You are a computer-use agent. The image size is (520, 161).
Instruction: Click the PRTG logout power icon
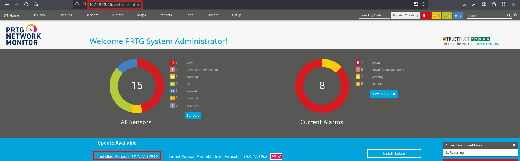pos(516,15)
